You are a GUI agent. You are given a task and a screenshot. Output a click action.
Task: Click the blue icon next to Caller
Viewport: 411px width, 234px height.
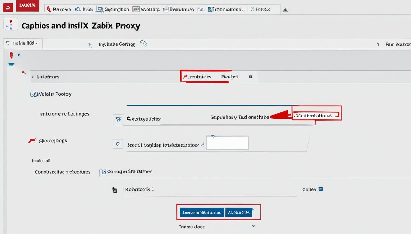[x=320, y=189]
